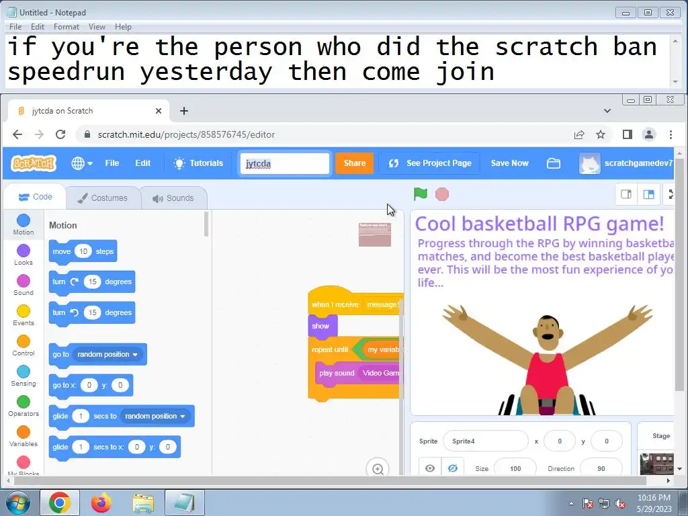Open a new Chrome tab
Viewport: 688px width, 516px height.
(x=184, y=111)
